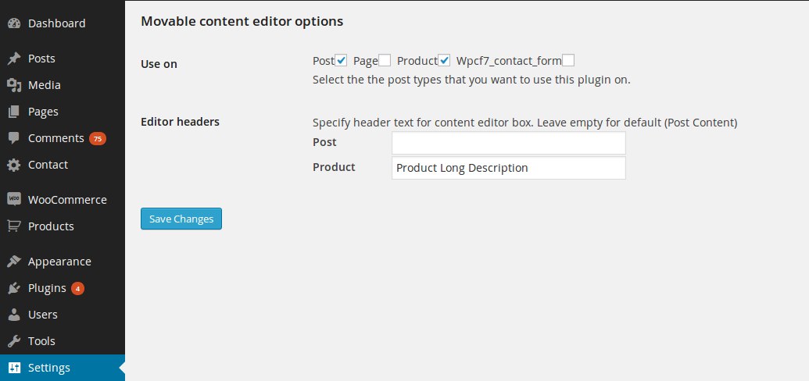This screenshot has height=381, width=809.
Task: Open the Plugins plug icon
Action: tap(14, 288)
